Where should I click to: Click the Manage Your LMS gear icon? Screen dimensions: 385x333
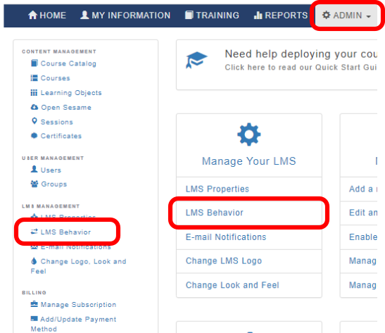(248, 134)
